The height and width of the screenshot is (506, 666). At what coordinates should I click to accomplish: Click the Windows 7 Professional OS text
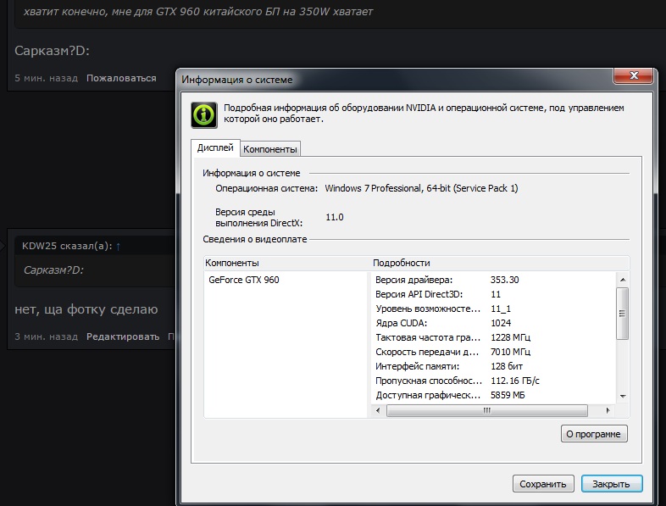click(x=421, y=188)
